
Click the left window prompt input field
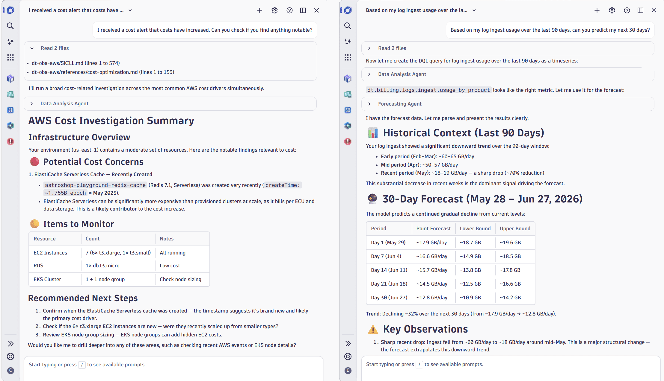click(173, 368)
